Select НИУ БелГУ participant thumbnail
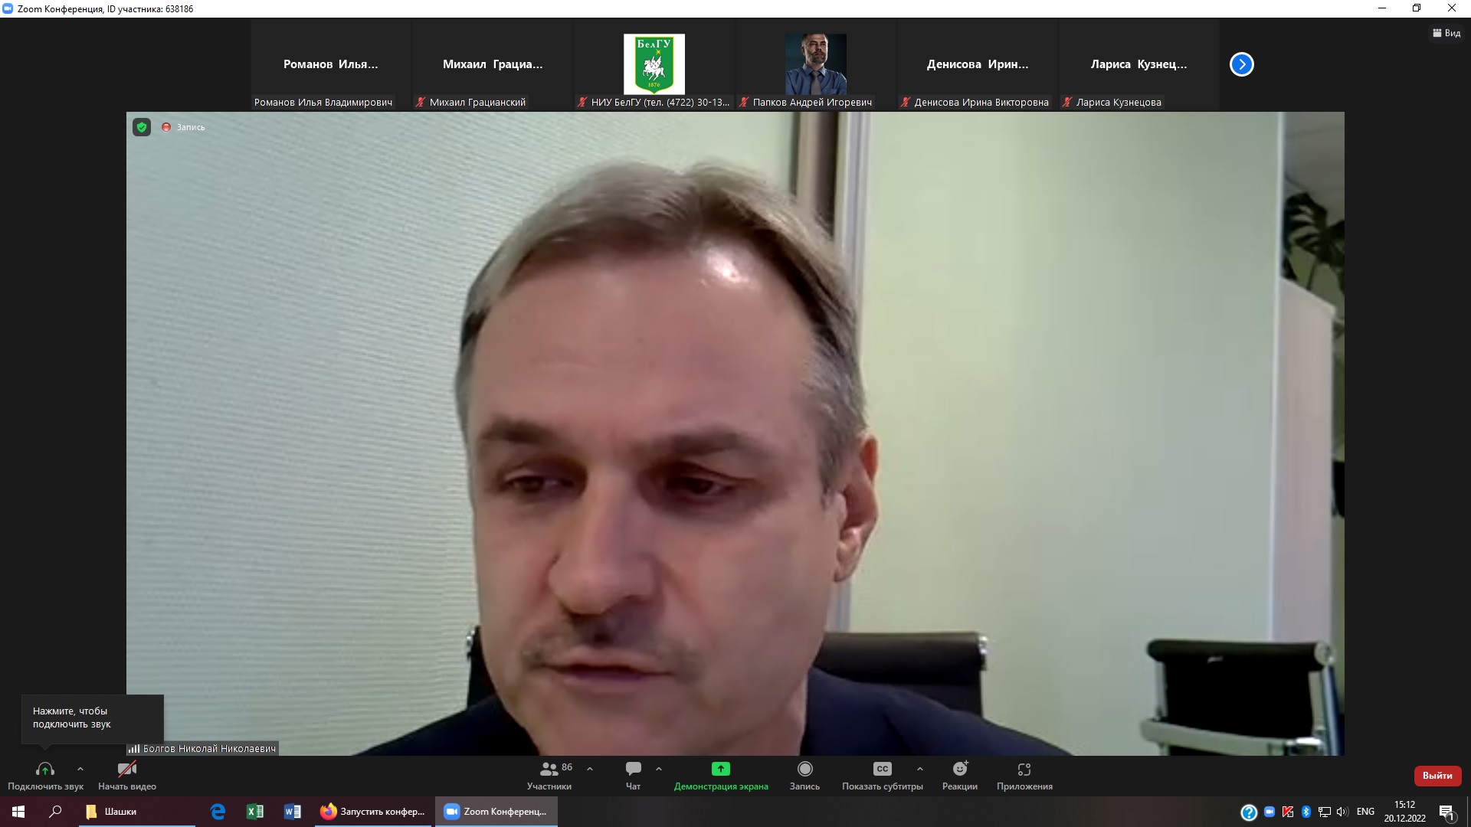 654,65
